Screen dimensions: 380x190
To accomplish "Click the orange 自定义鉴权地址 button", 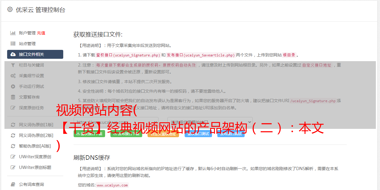I will point(163,134).
